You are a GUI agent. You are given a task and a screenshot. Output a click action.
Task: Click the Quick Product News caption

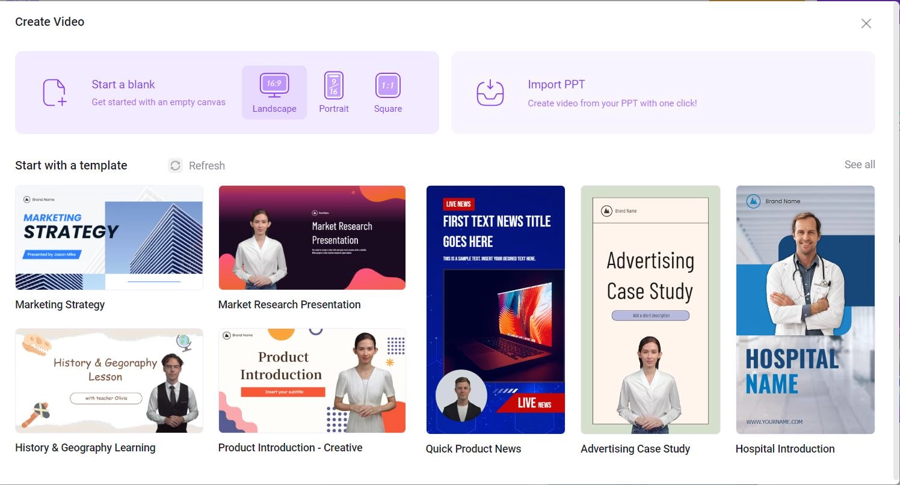coord(473,449)
